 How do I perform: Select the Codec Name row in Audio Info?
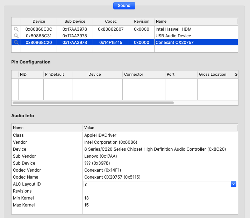click(x=47, y=177)
